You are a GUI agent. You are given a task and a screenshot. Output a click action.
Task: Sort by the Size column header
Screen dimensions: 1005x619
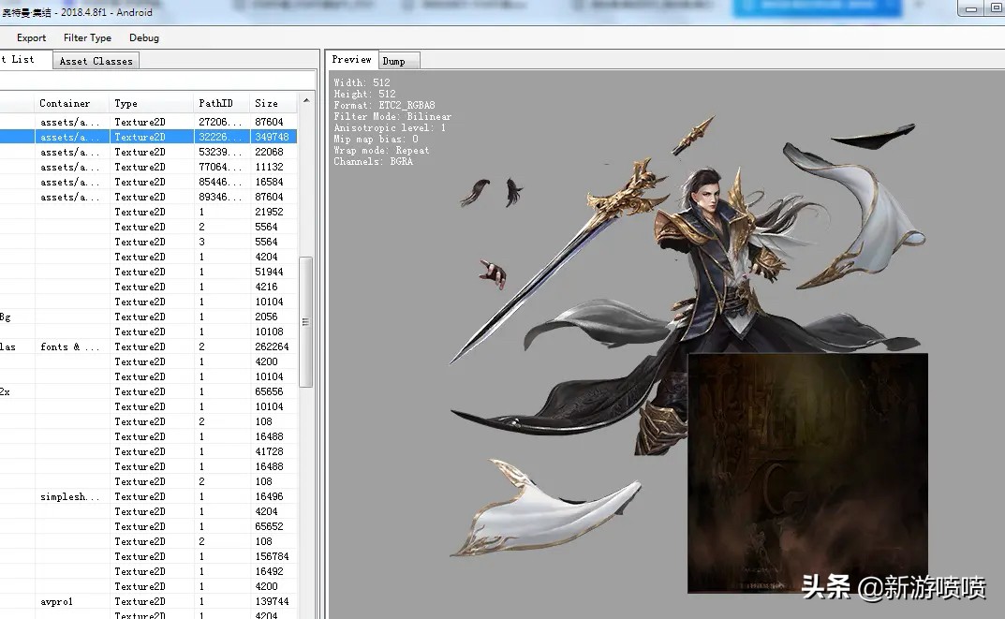(273, 103)
